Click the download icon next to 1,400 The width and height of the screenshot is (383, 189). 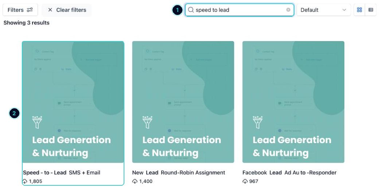pyautogui.click(x=135, y=181)
